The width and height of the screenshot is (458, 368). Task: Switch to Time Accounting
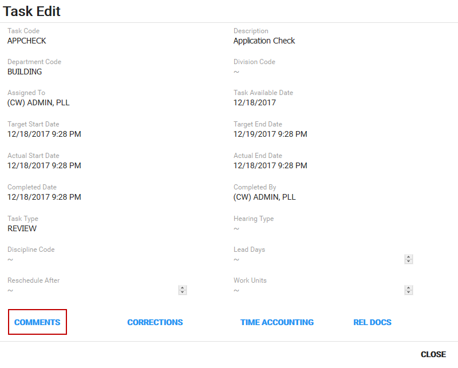[x=277, y=322]
